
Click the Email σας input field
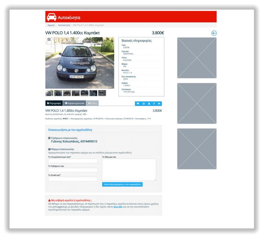(73, 179)
